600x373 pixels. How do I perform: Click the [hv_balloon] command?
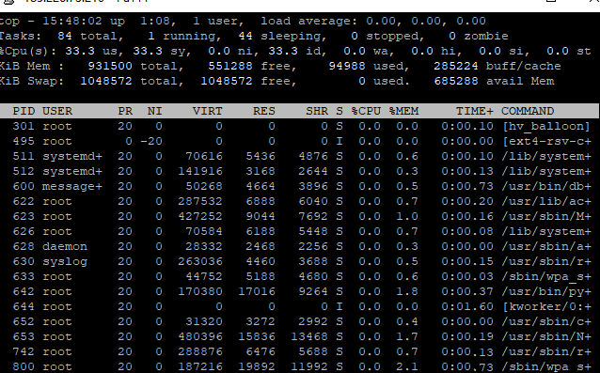(546, 126)
